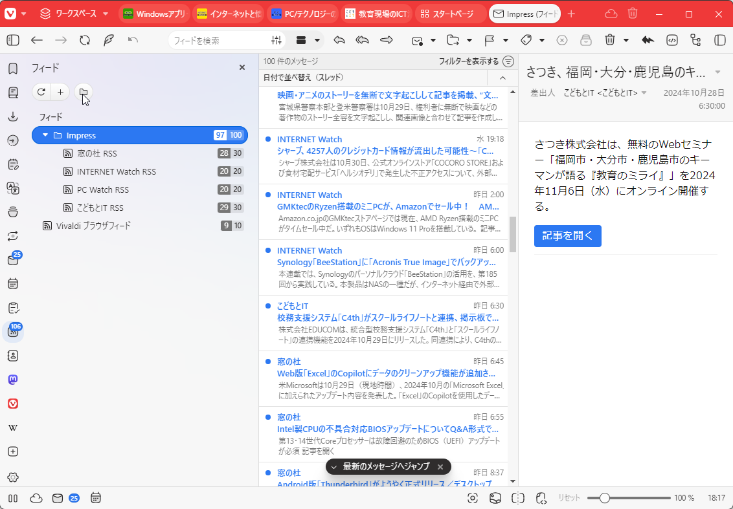Image resolution: width=733 pixels, height=509 pixels.
Task: Open the Mastodon web panel
Action: click(x=13, y=380)
